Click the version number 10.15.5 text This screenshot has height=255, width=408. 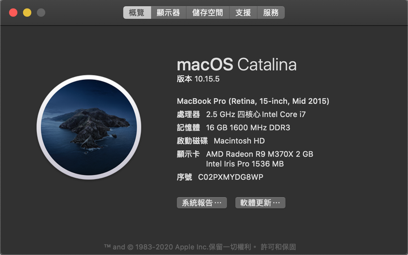point(207,79)
